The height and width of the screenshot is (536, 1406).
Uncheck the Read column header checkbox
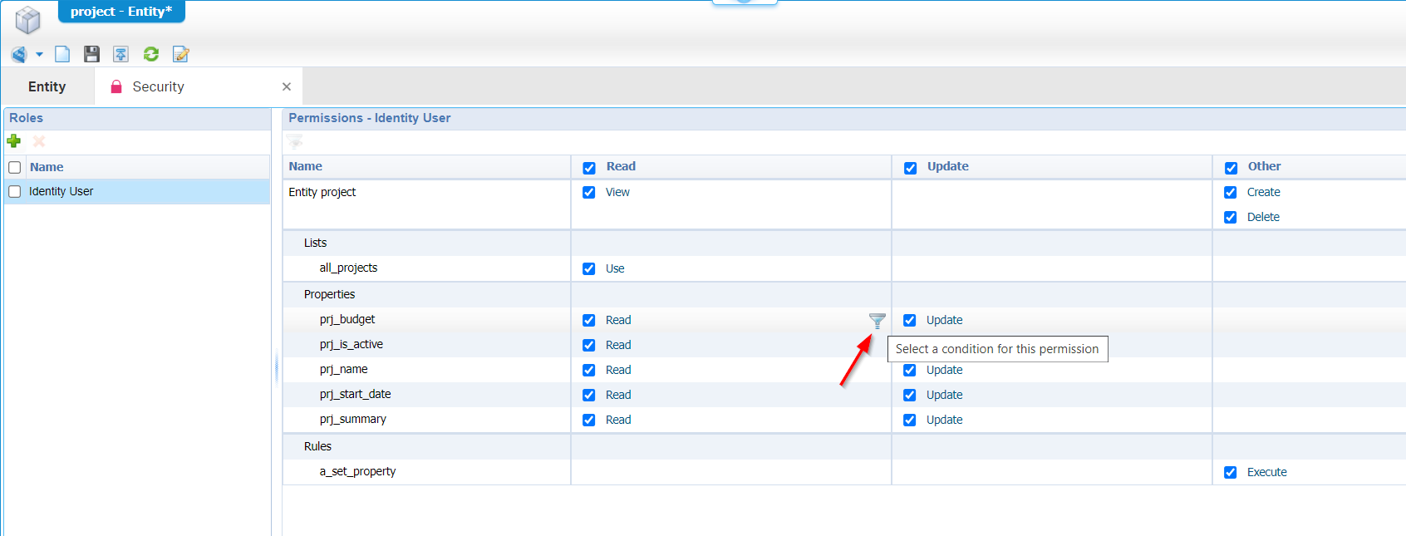click(x=589, y=168)
